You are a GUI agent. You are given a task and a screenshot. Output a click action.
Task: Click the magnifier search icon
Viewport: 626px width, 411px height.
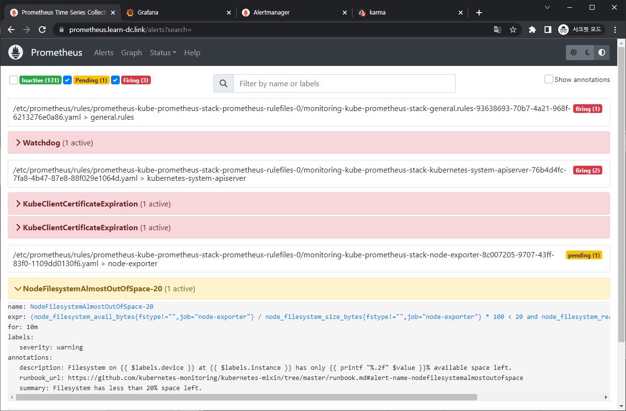224,83
